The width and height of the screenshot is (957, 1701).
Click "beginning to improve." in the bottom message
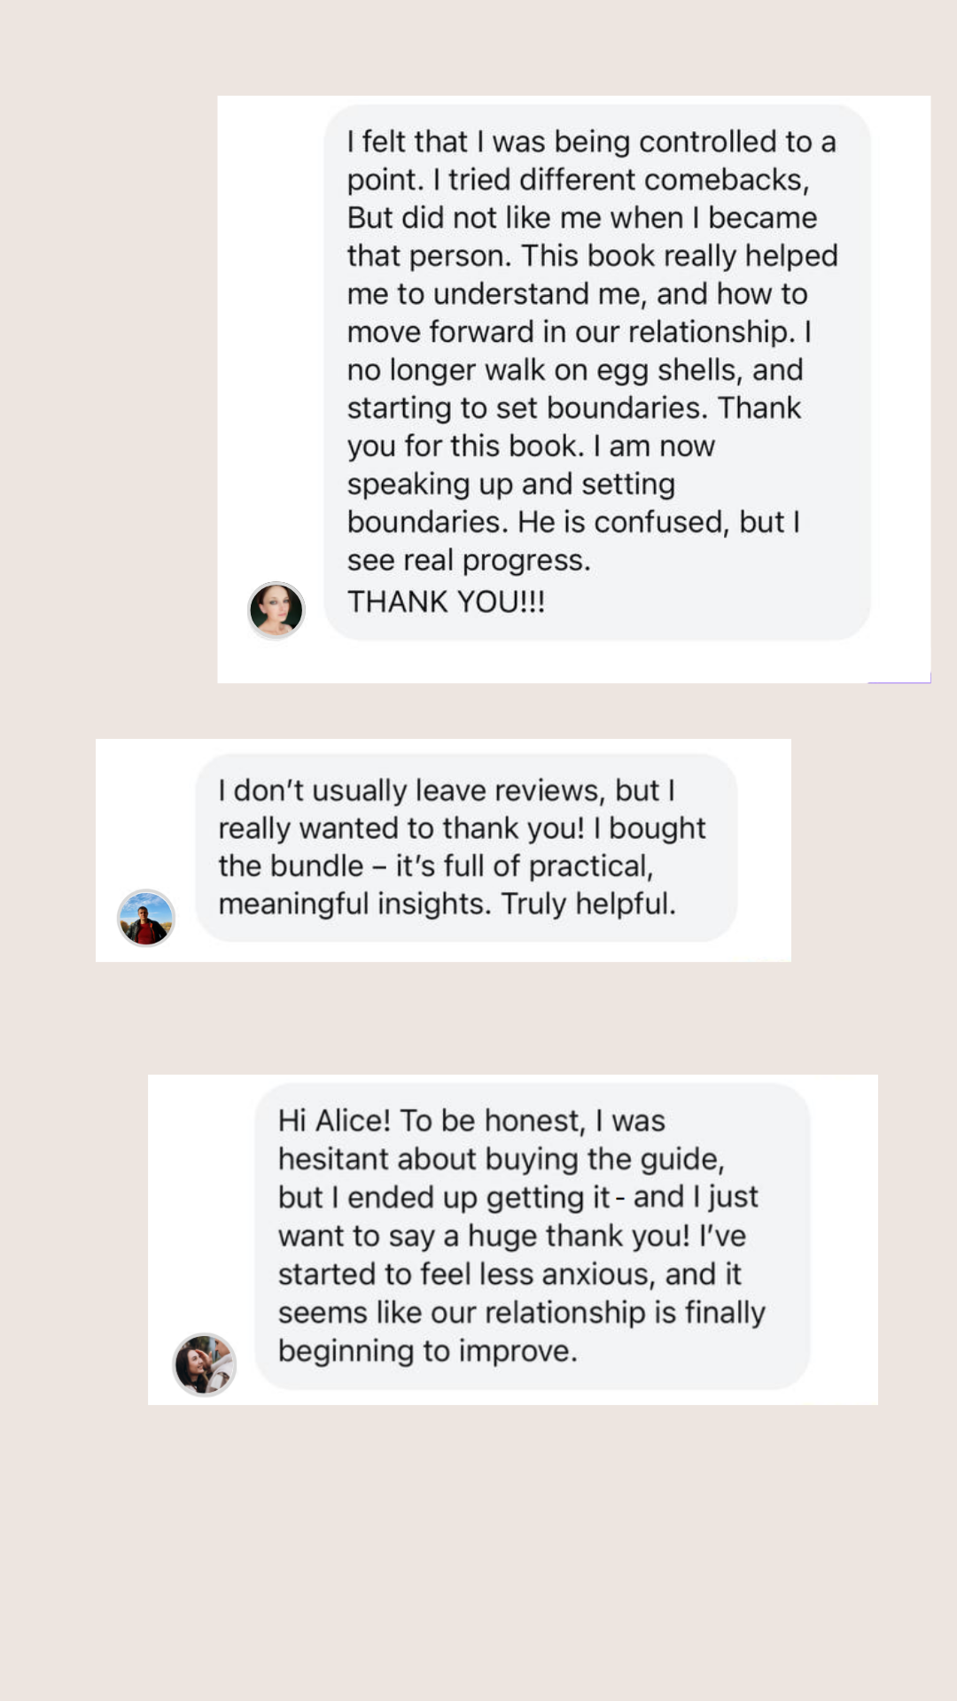[x=427, y=1351]
